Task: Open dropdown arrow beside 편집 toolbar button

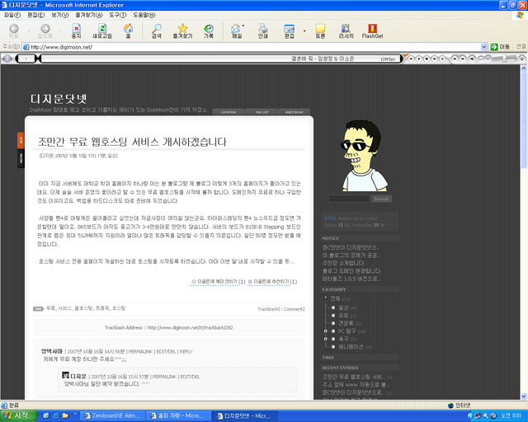Action: point(304,31)
